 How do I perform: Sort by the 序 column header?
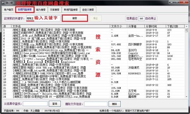coord(7,26)
